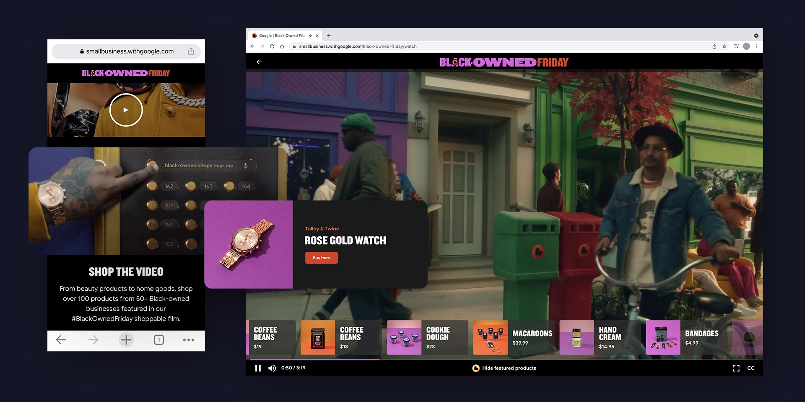This screenshot has width=805, height=402.
Task: Click the Black Owned Friday logo in the desktop header
Action: pyautogui.click(x=504, y=62)
